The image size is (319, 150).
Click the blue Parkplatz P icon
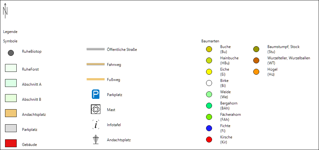96,94
